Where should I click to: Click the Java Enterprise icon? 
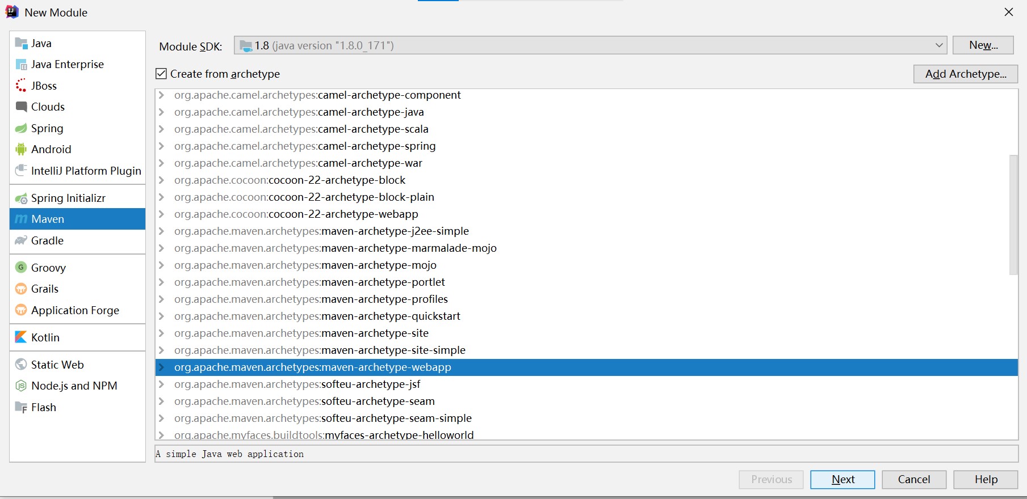(x=21, y=65)
